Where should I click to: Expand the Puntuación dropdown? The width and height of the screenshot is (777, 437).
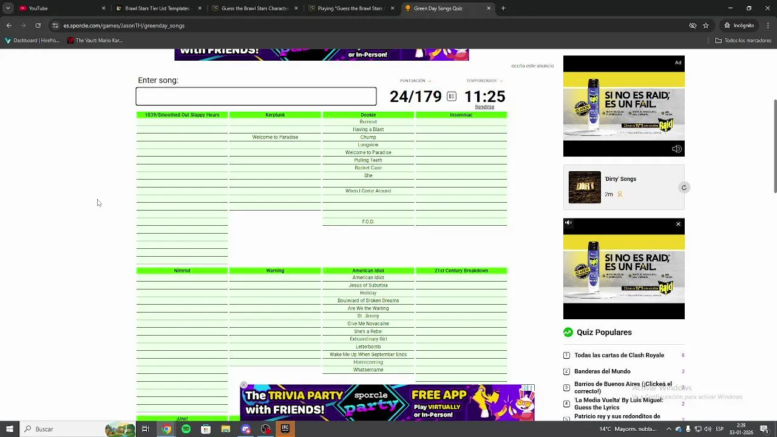click(x=416, y=81)
